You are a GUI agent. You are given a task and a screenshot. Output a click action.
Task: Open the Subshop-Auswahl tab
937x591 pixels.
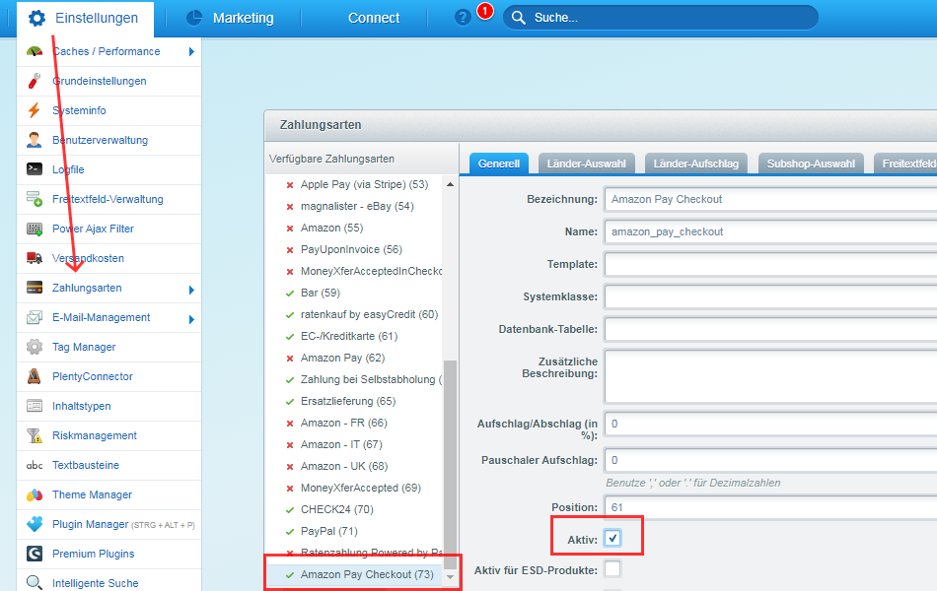(810, 164)
